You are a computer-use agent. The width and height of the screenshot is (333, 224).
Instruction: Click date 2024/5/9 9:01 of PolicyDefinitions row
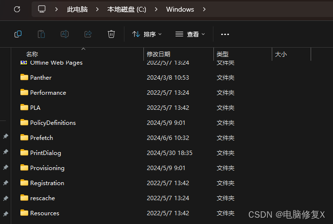coord(166,123)
